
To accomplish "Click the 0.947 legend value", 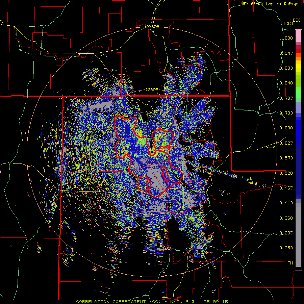I will pyautogui.click(x=286, y=53).
